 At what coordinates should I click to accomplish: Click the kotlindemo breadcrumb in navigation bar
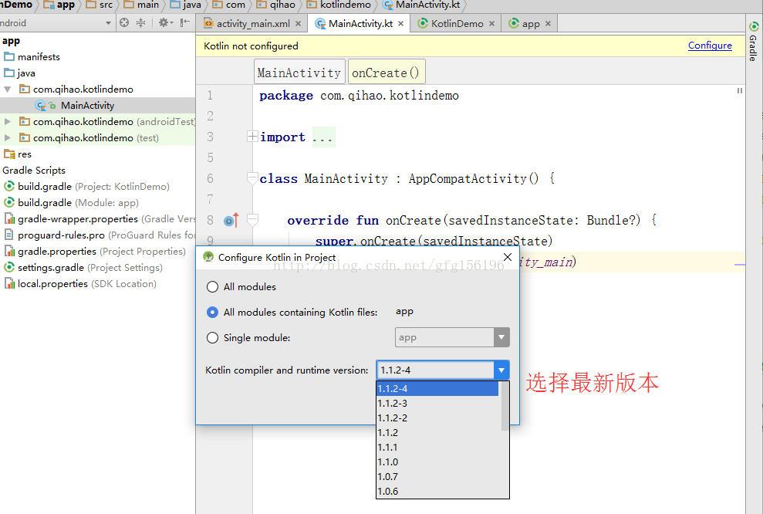pyautogui.click(x=339, y=5)
